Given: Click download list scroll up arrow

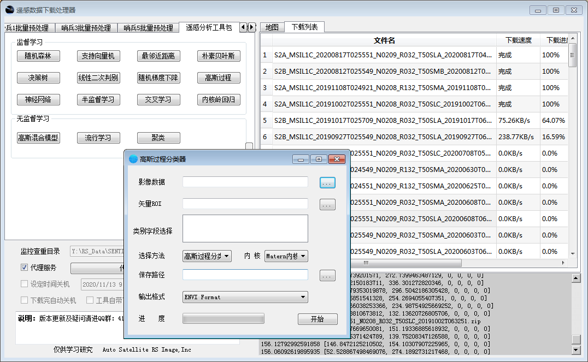Looking at the screenshot, I should click(x=573, y=39).
